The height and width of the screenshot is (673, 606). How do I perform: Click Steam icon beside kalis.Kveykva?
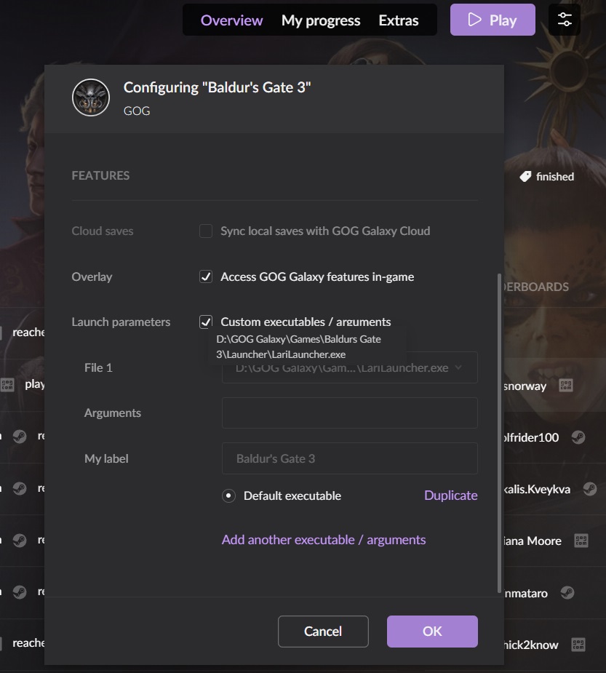pos(590,489)
